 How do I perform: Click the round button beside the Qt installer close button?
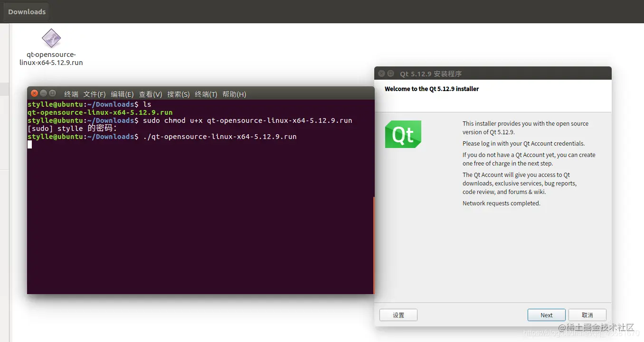[391, 74]
